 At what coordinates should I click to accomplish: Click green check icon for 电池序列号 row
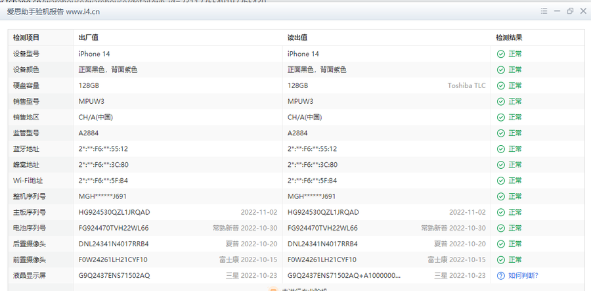[501, 228]
